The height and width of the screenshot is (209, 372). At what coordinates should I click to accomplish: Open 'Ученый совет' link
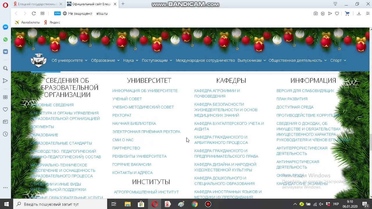(127, 99)
